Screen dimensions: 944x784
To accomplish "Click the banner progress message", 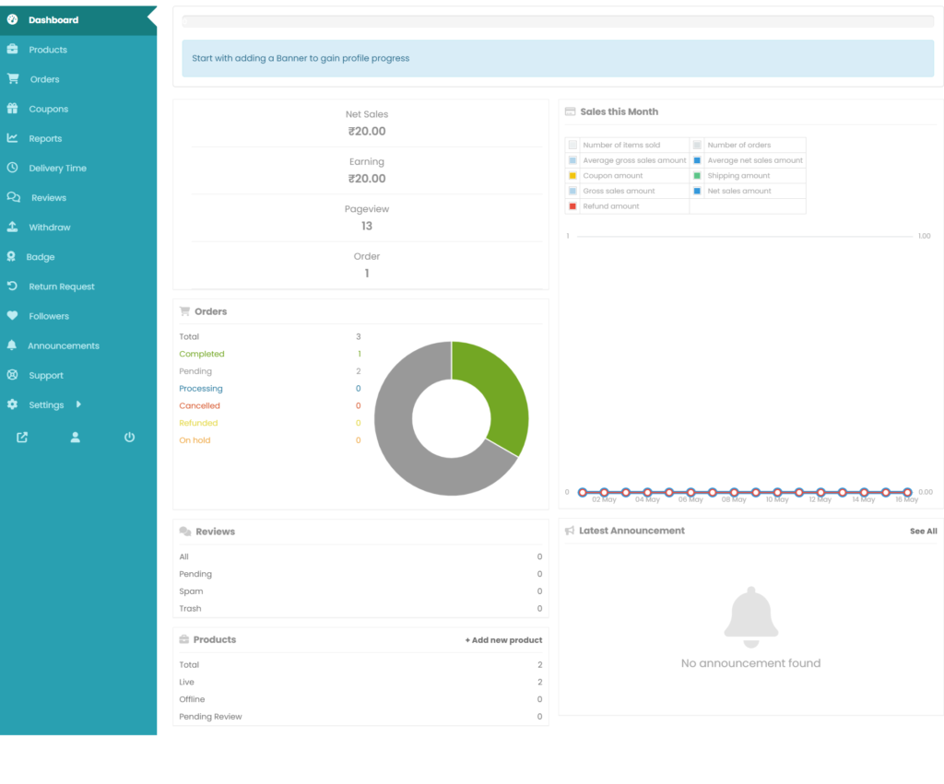I will pos(558,58).
